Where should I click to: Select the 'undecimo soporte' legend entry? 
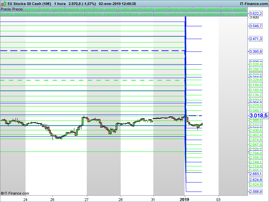point(69,14)
